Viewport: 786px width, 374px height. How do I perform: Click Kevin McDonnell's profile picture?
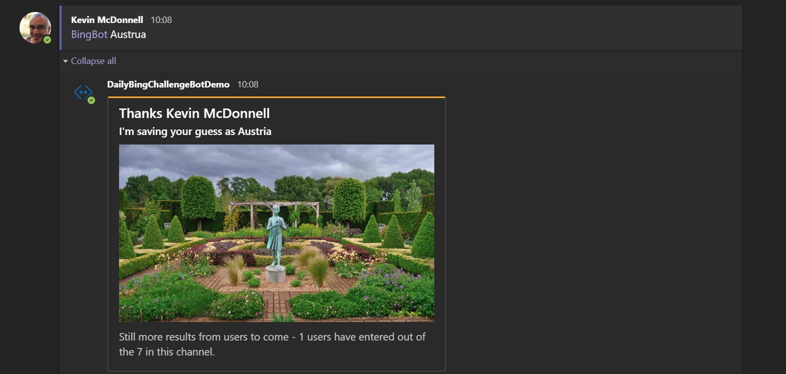tap(35, 27)
